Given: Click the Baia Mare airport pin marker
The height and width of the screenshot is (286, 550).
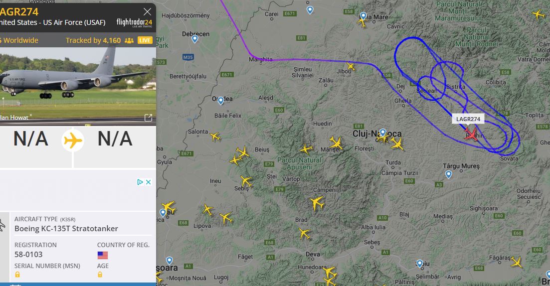Looking at the screenshot, I should click(x=364, y=16).
